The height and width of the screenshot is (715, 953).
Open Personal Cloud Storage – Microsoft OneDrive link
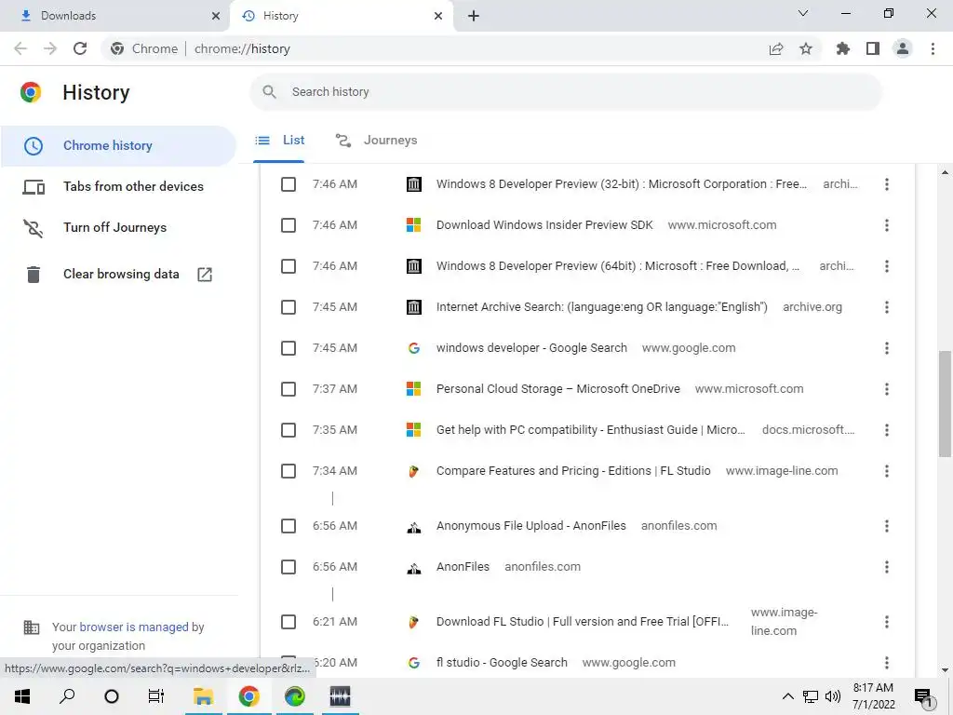pos(558,389)
